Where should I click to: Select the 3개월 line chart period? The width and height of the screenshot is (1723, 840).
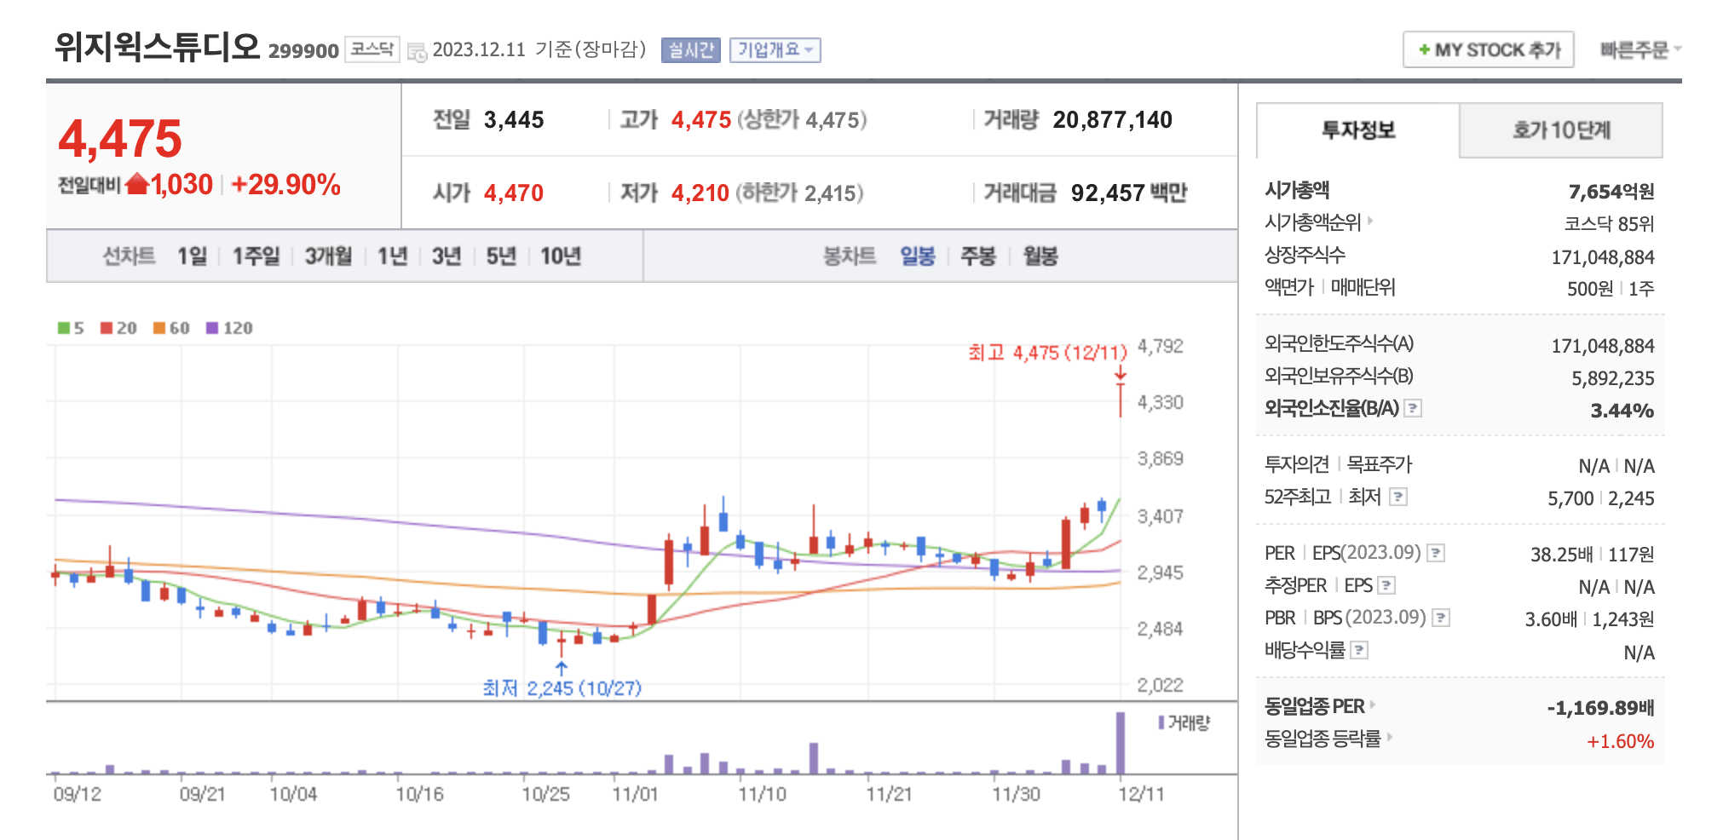click(329, 256)
